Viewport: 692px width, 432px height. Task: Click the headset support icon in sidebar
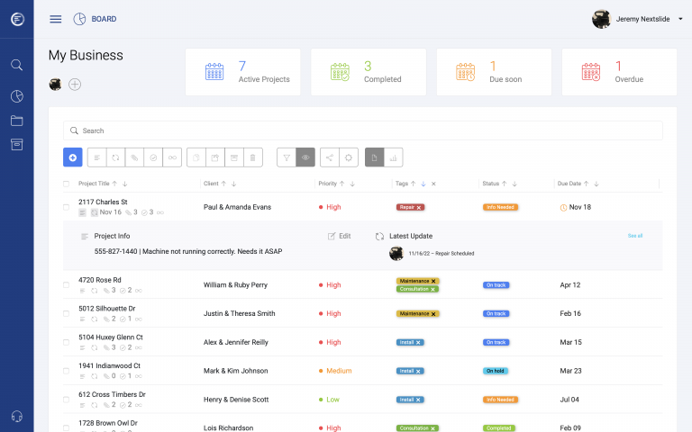16,416
